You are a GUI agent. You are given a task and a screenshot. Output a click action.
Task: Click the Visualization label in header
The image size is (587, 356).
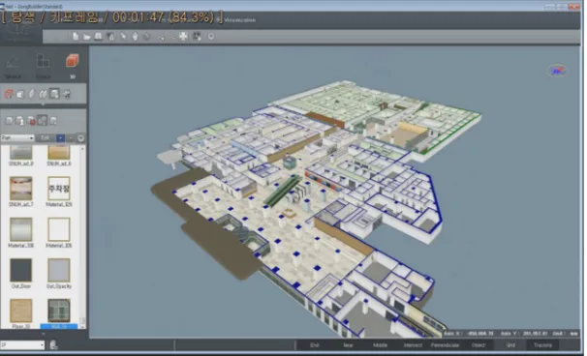coord(240,20)
